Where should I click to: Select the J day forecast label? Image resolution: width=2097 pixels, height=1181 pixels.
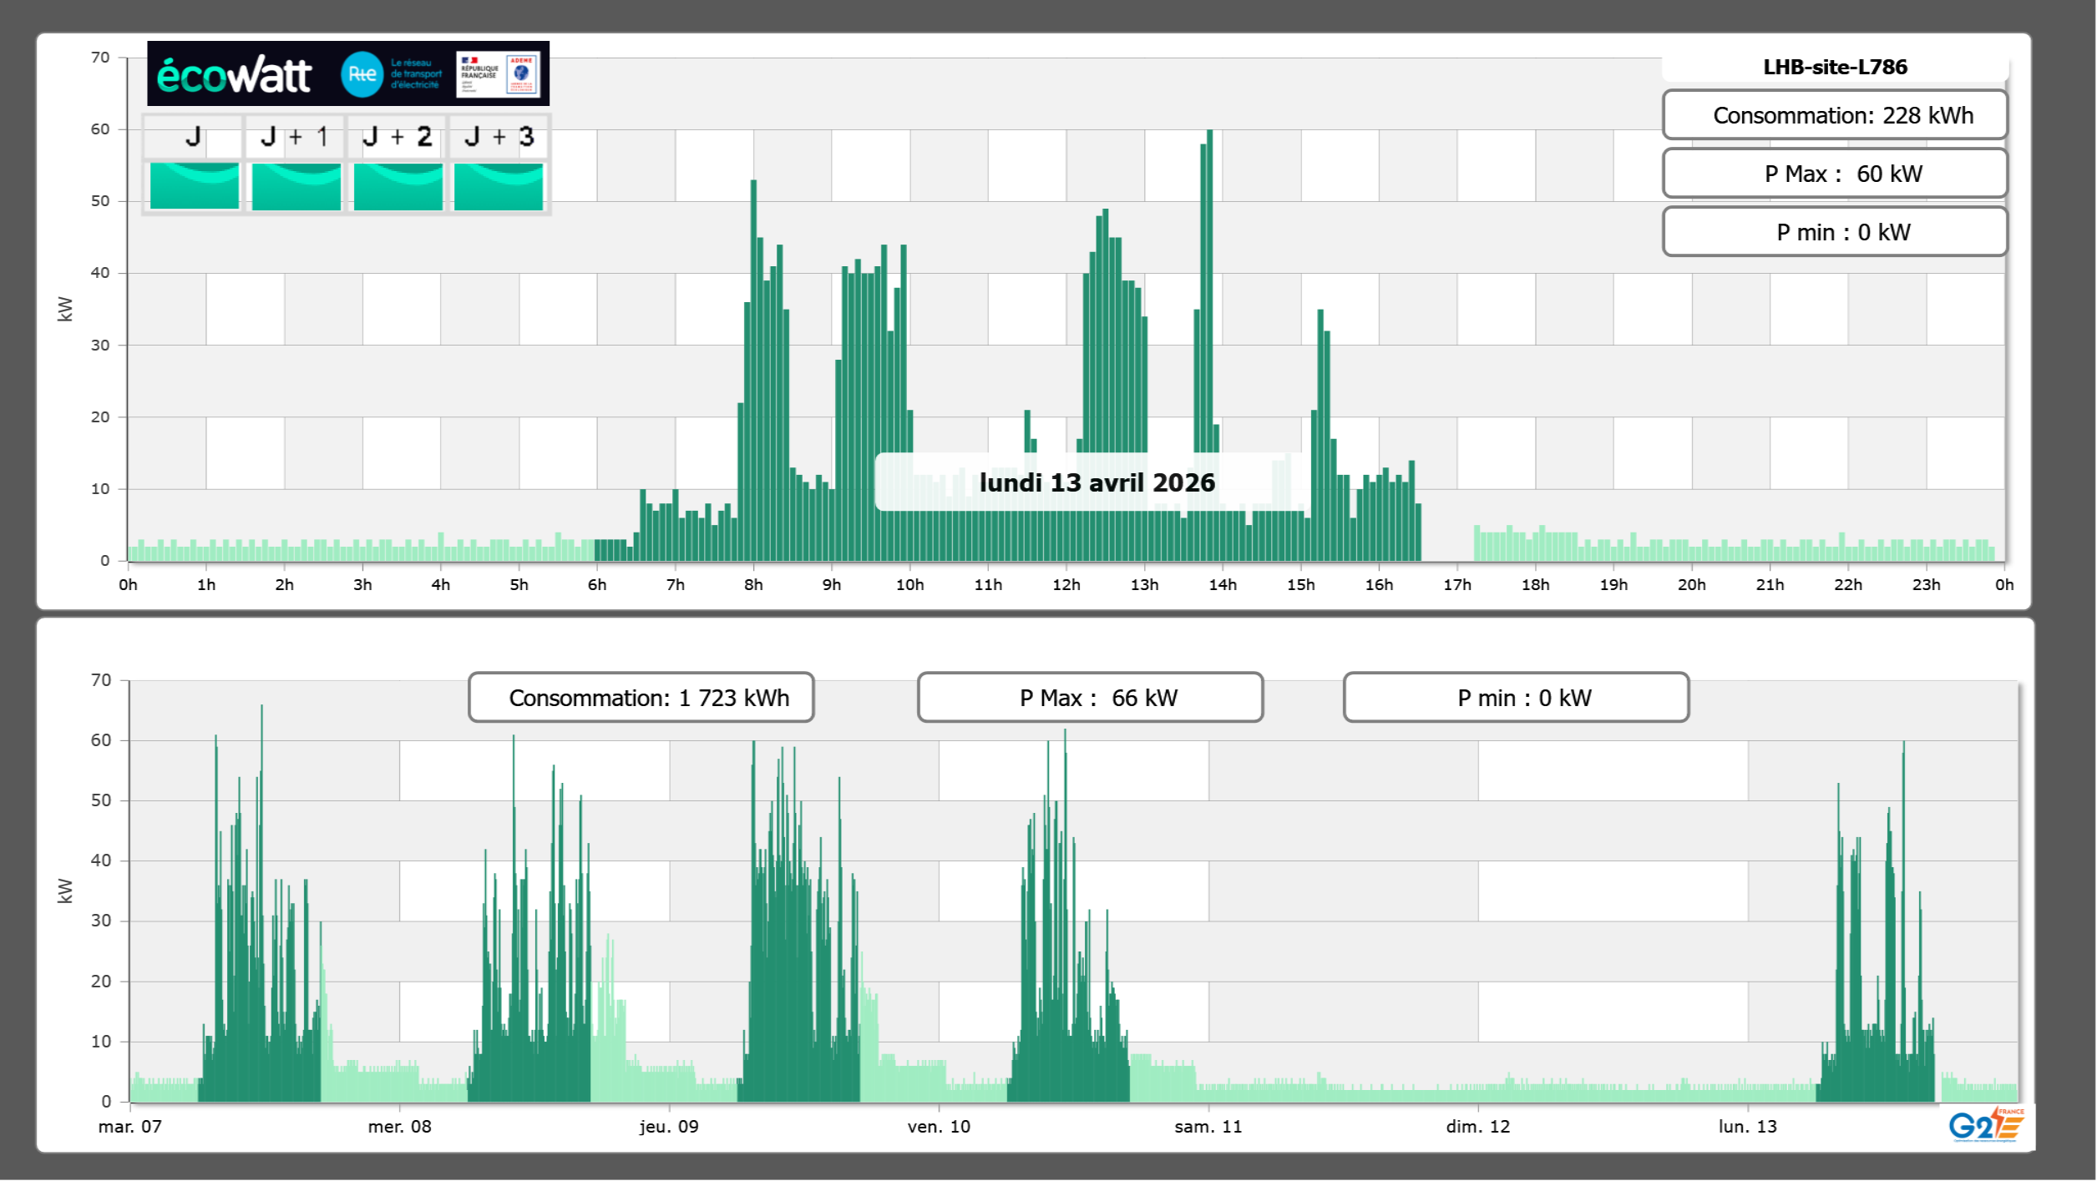(x=193, y=137)
